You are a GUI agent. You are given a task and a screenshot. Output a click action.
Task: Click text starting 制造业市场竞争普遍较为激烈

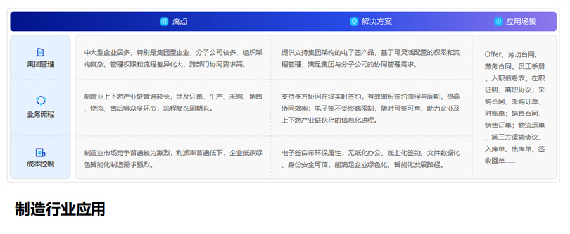pos(173,159)
